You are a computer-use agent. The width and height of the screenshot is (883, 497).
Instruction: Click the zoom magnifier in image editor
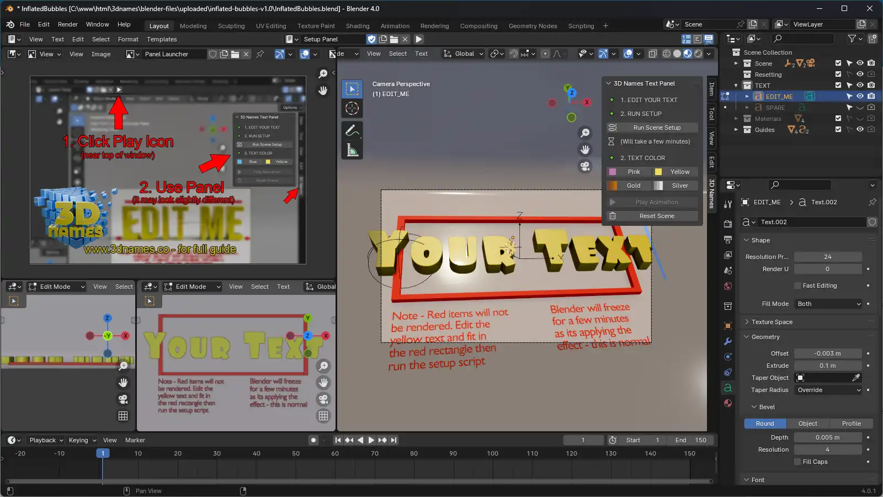coord(323,74)
